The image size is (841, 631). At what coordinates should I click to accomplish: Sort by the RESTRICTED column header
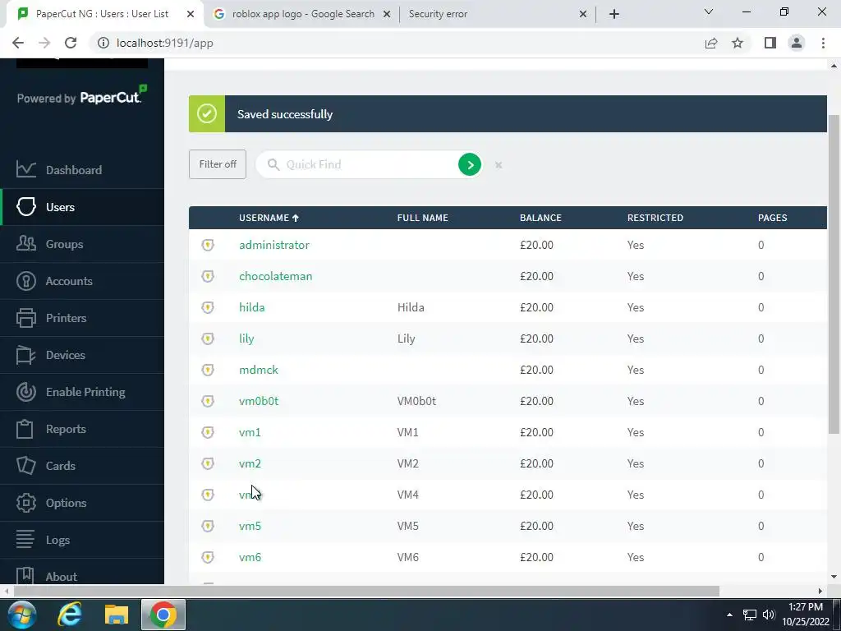tap(655, 217)
